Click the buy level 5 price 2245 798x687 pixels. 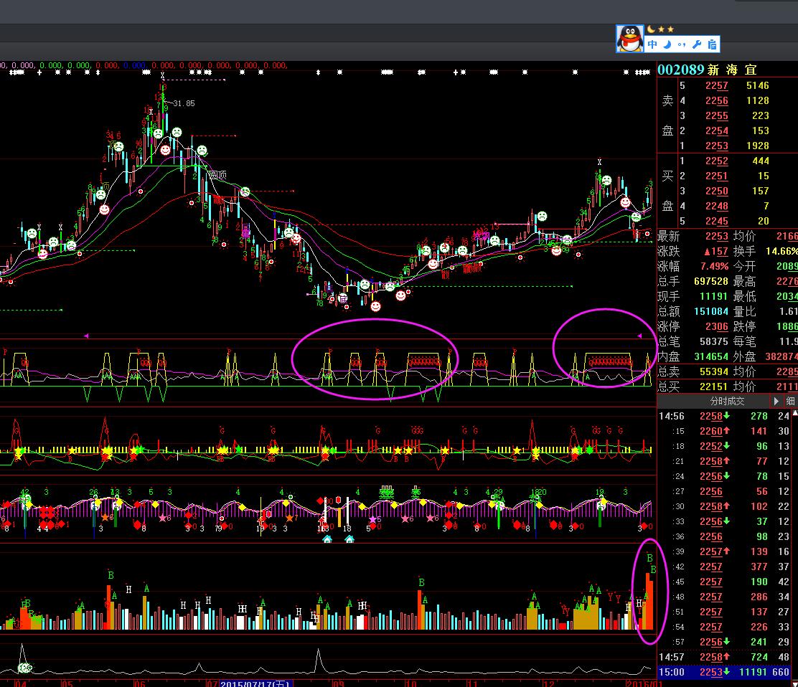tap(717, 221)
